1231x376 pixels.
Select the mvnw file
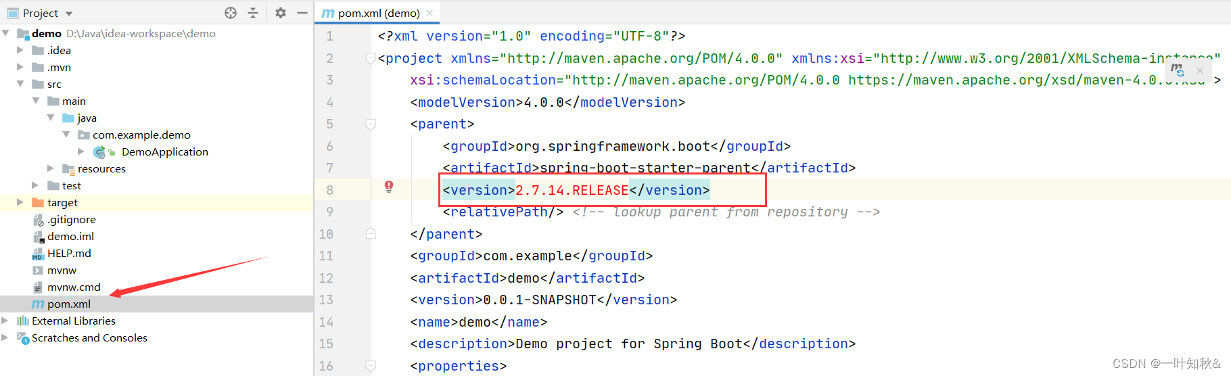point(62,270)
